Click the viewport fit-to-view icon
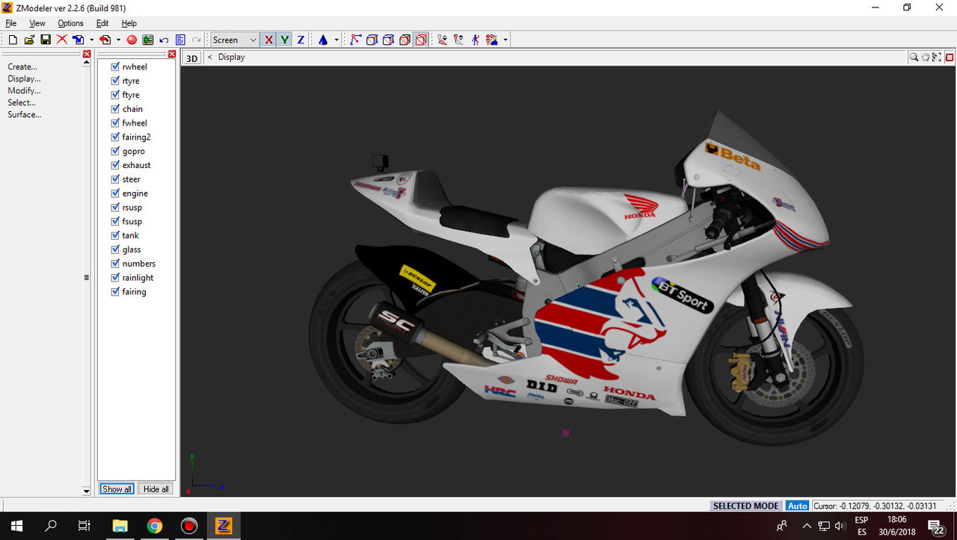 937,57
